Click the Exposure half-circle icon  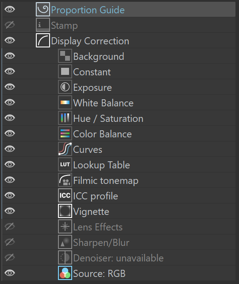(x=65, y=87)
